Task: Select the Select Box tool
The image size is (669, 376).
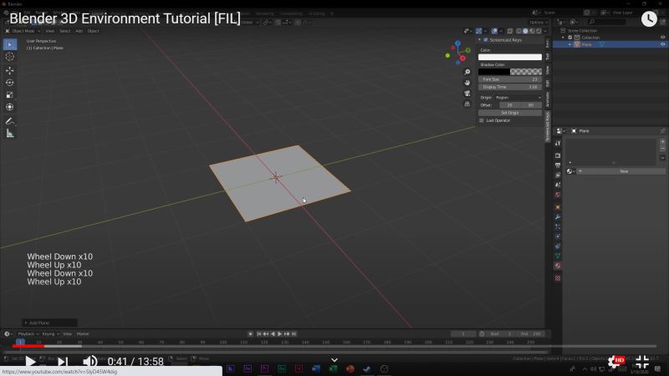Action: (10, 44)
